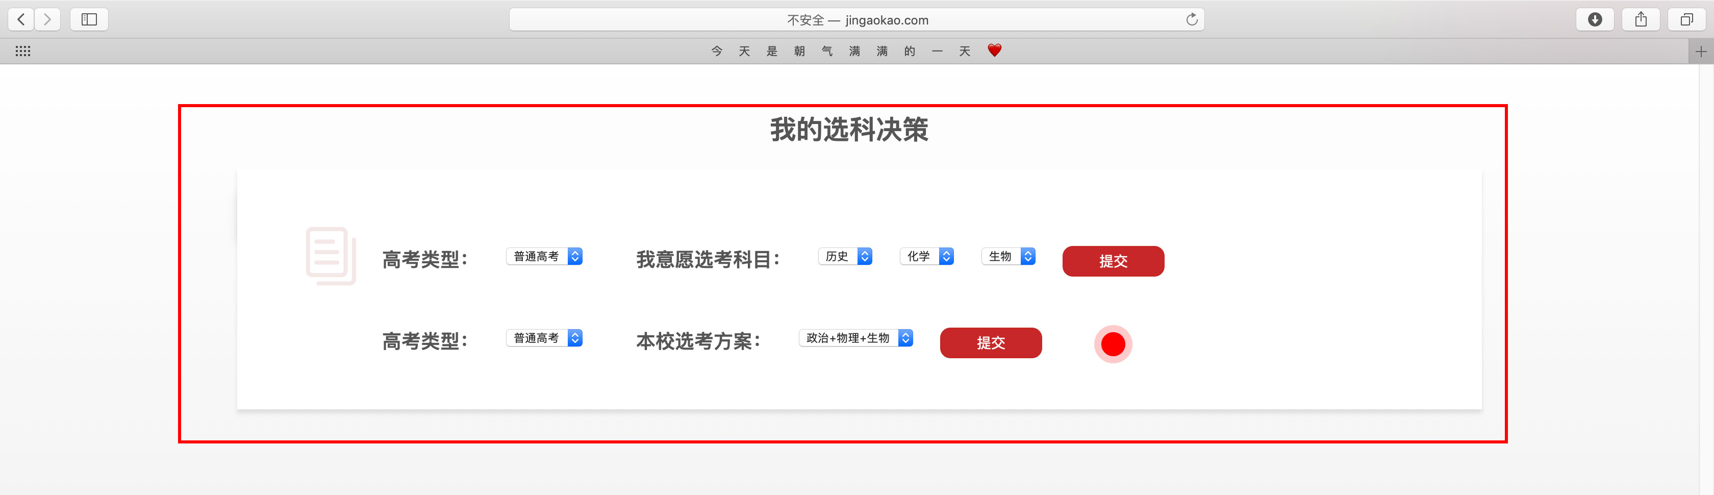Image resolution: width=1714 pixels, height=495 pixels.
Task: Submit 本校选考方案 with its 提交 button
Action: (991, 342)
